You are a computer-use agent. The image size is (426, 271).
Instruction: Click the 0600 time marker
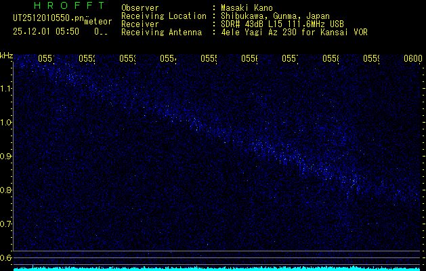coord(413,58)
